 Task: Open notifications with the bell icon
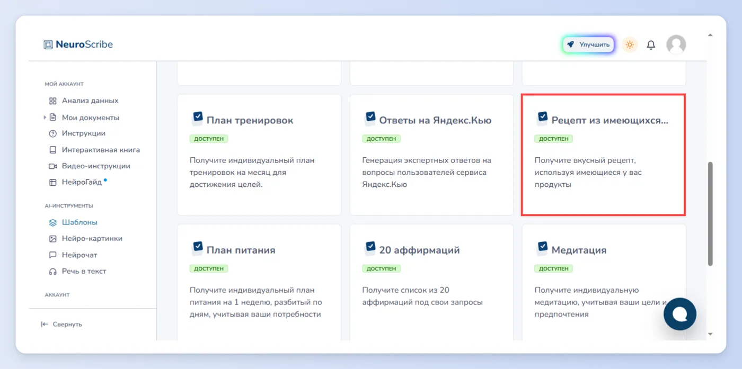tap(651, 45)
